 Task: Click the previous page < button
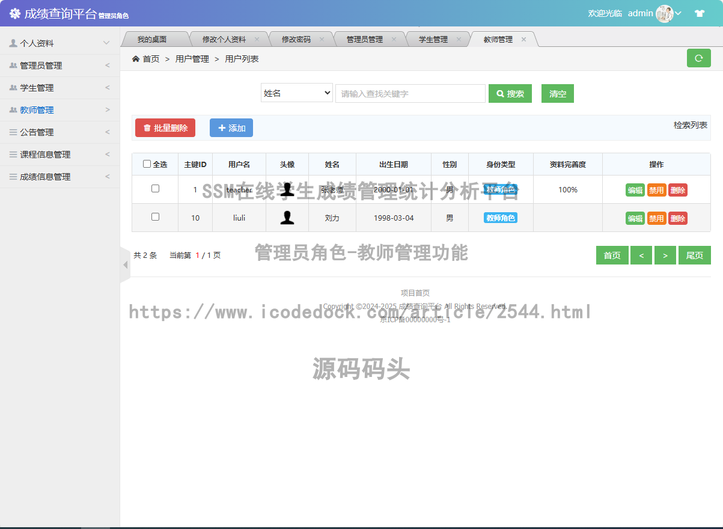coord(641,255)
